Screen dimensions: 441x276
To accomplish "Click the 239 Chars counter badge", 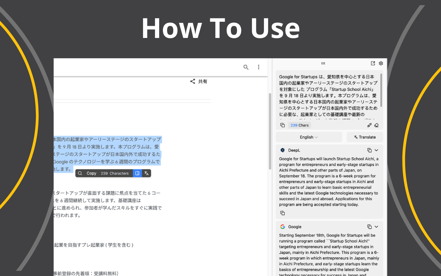I will tap(299, 125).
